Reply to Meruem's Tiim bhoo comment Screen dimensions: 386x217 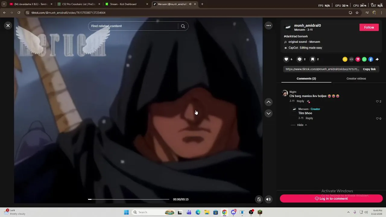(309, 118)
